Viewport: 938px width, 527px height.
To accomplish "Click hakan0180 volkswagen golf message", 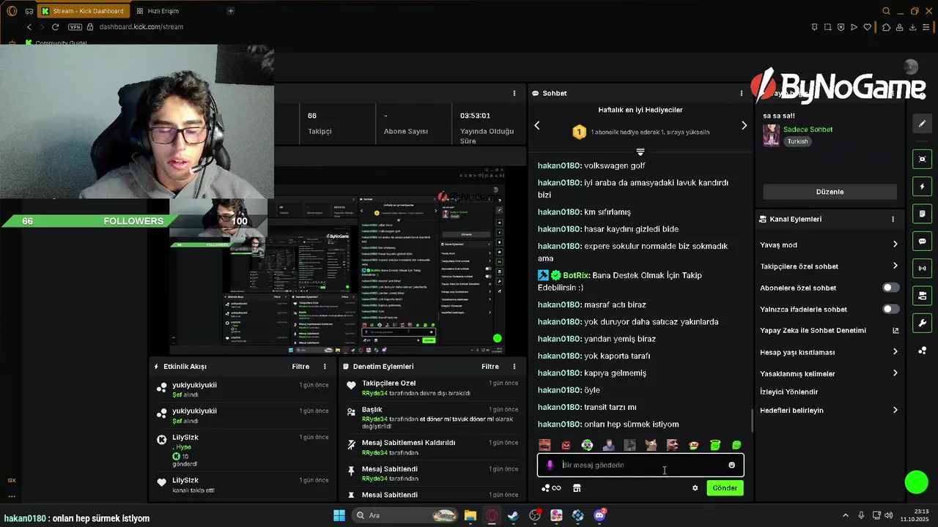I will (x=591, y=165).
